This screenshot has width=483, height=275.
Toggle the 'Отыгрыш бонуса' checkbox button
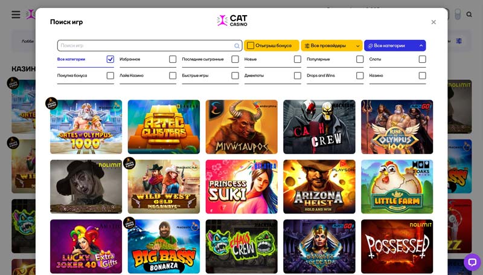tap(251, 46)
